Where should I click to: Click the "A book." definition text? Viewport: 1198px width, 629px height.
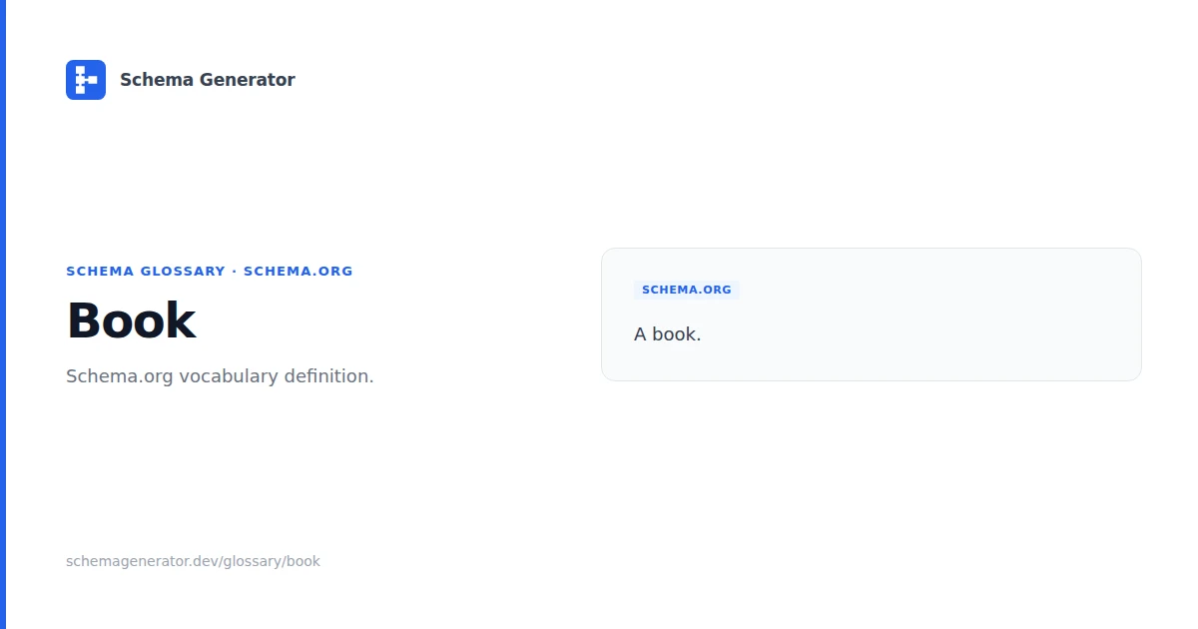click(x=668, y=334)
